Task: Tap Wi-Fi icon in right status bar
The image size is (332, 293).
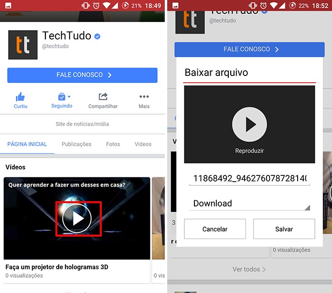Action: coord(273,6)
